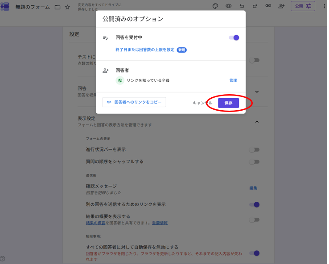
Task: Collapse the 表示設定 section chevron
Action: click(257, 122)
